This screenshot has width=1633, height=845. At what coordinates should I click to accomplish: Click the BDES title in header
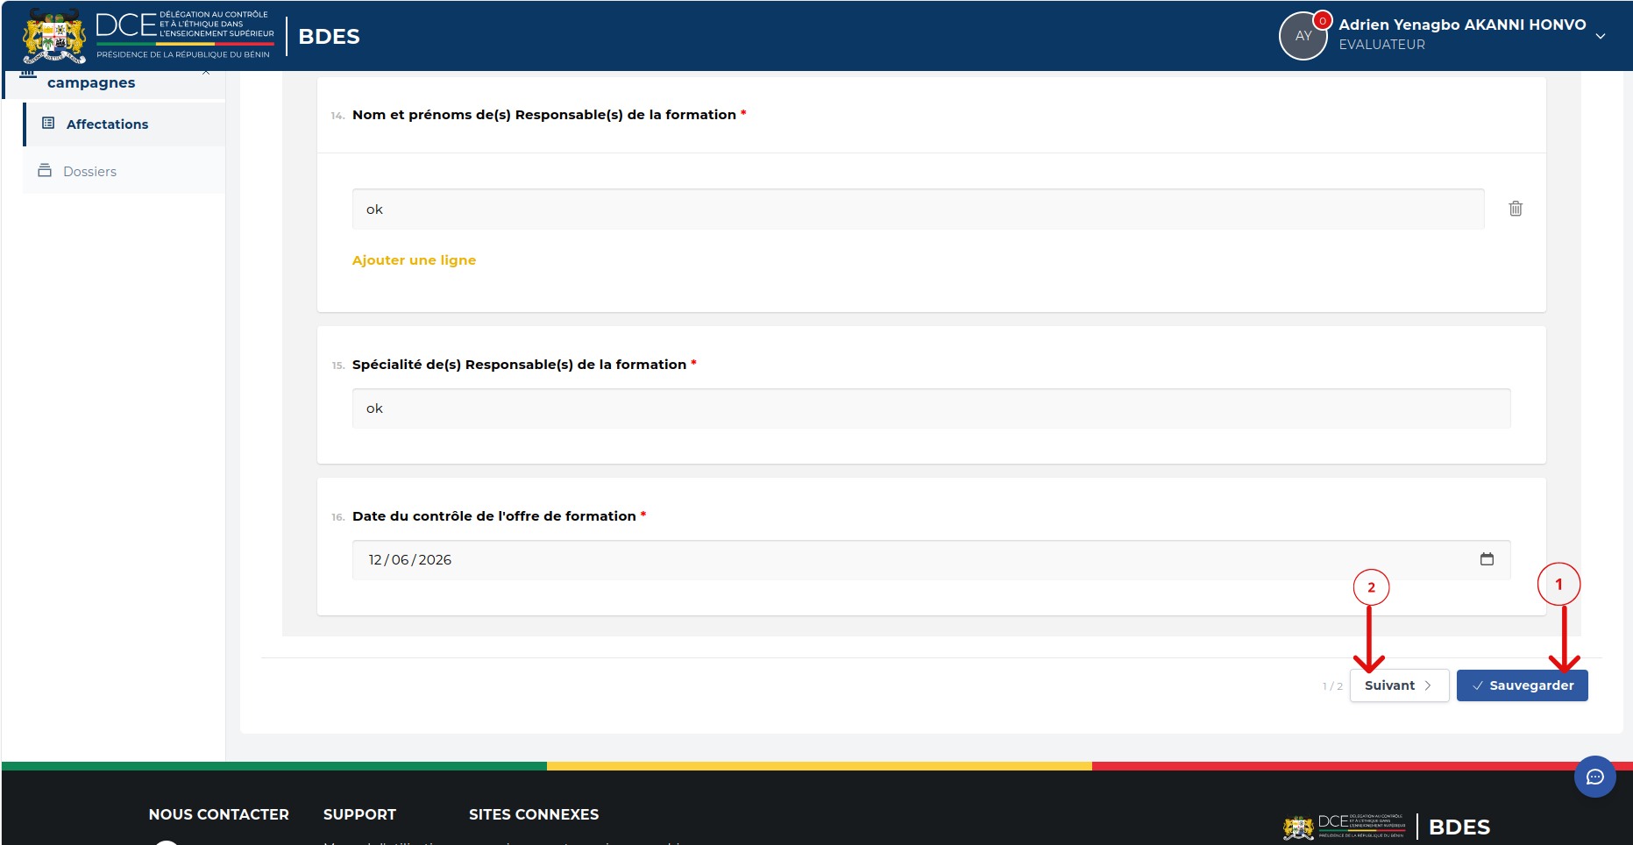[x=330, y=37]
